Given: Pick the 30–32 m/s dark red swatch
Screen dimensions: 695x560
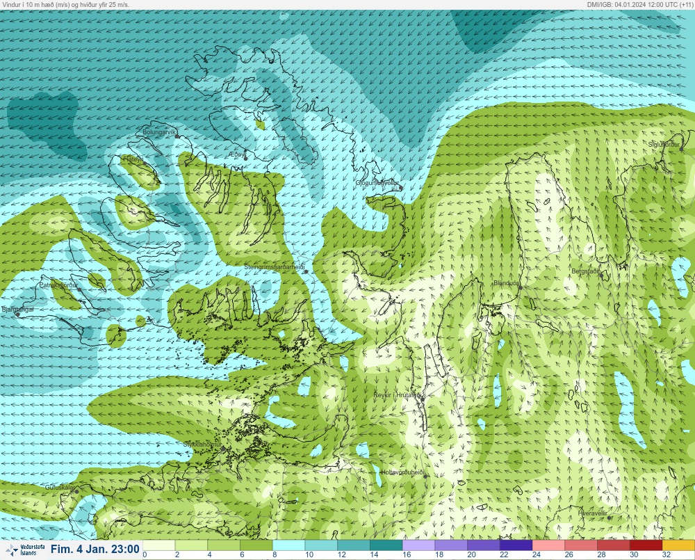Looking at the screenshot, I should pyautogui.click(x=646, y=545).
